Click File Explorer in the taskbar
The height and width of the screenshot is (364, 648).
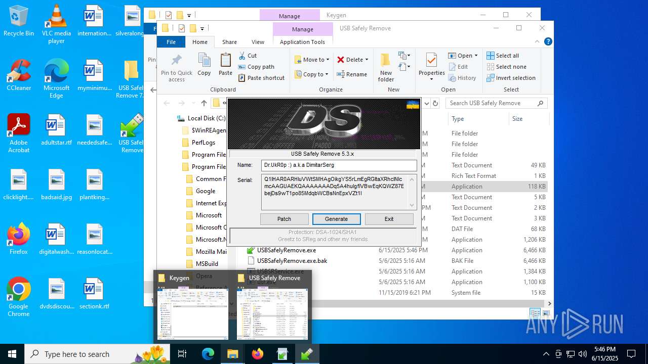tap(232, 354)
